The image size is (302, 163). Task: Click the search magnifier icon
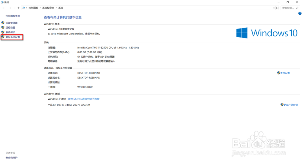tap(297, 8)
